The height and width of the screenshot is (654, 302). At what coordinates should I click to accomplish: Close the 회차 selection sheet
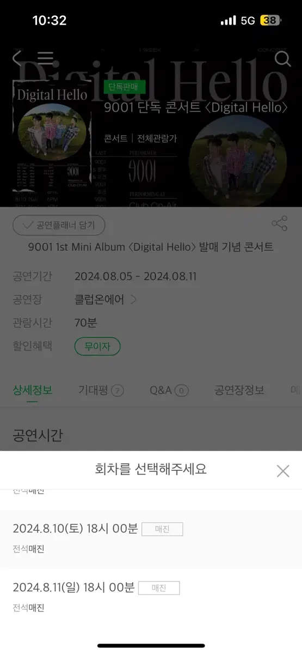[x=282, y=471]
